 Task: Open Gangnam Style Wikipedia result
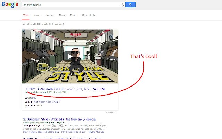(x=59, y=119)
